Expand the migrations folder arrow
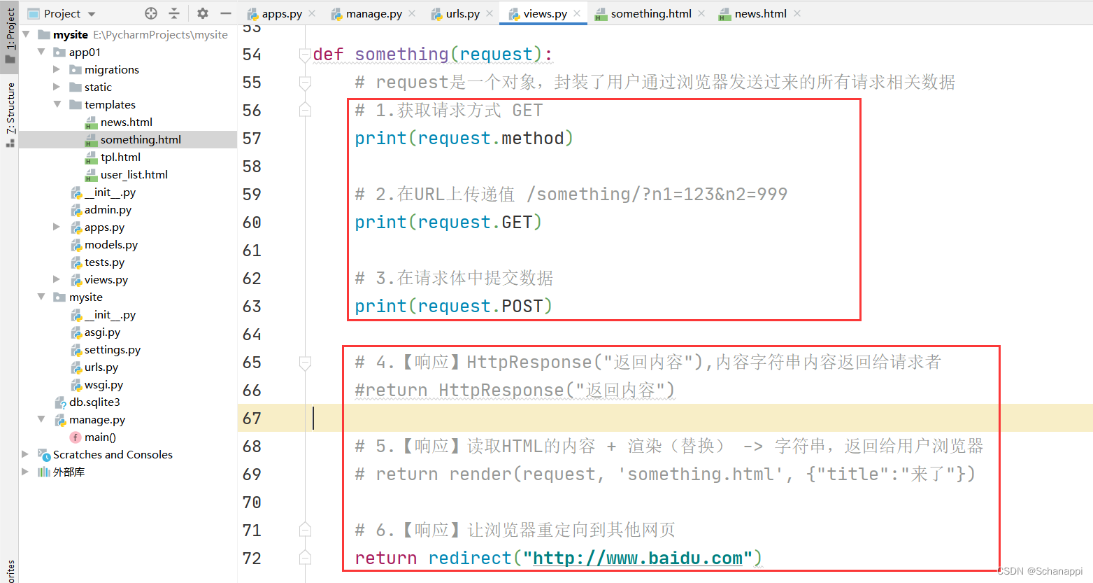The image size is (1093, 583). click(57, 69)
